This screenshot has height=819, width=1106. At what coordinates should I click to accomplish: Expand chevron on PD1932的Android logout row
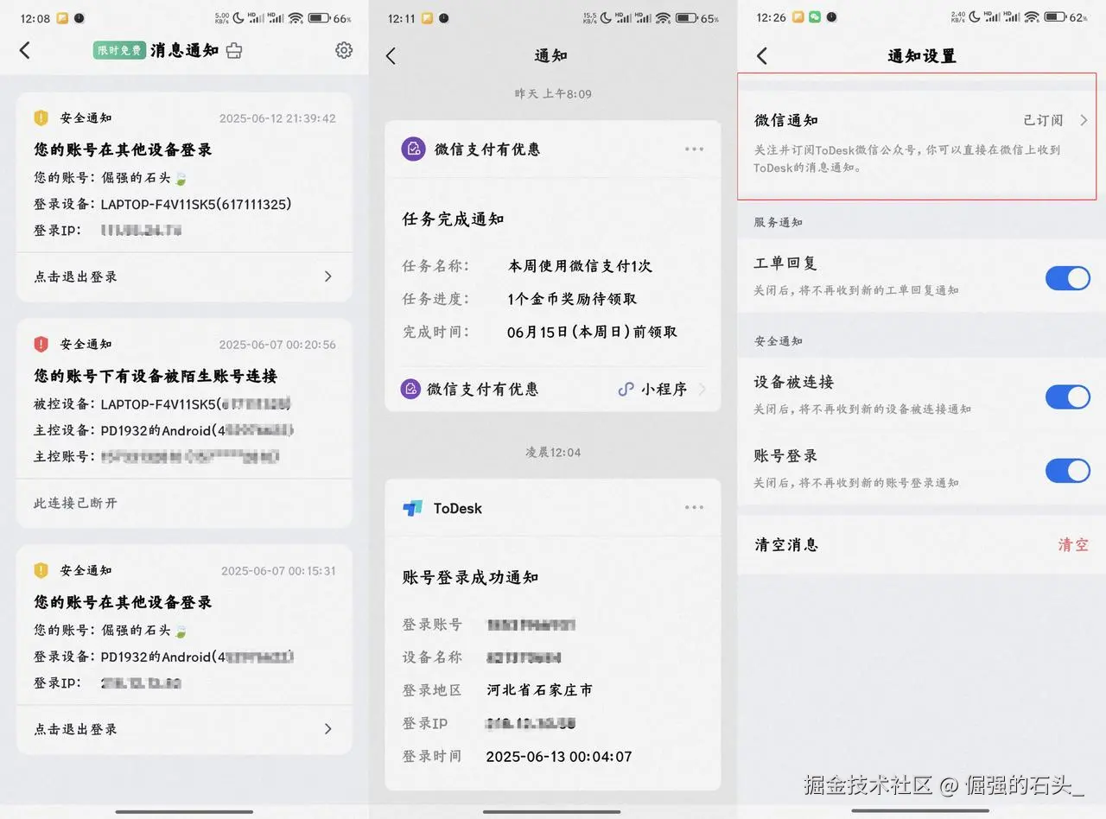[x=327, y=729]
